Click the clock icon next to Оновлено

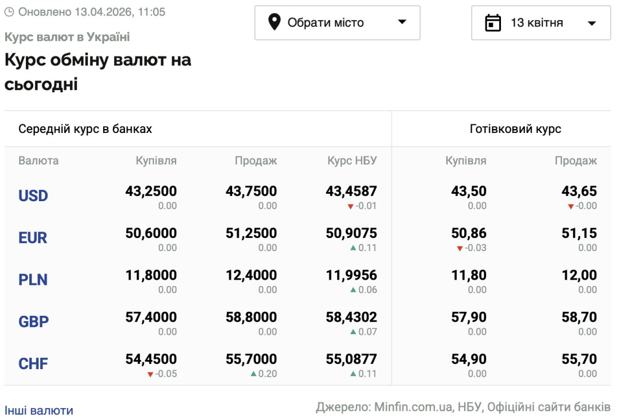tap(9, 11)
